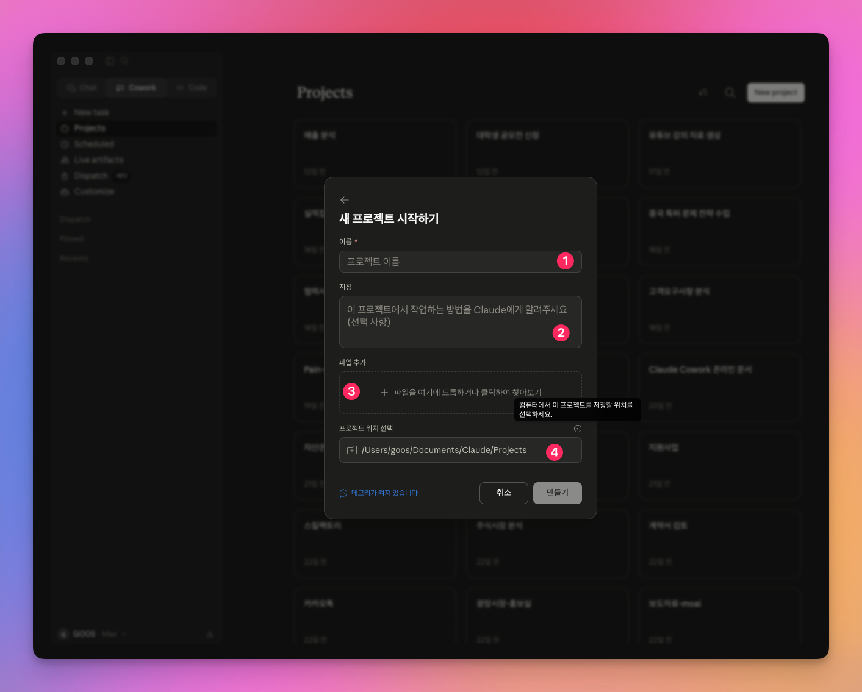The height and width of the screenshot is (692, 862).
Task: Select Projects in the sidebar
Action: (x=137, y=128)
